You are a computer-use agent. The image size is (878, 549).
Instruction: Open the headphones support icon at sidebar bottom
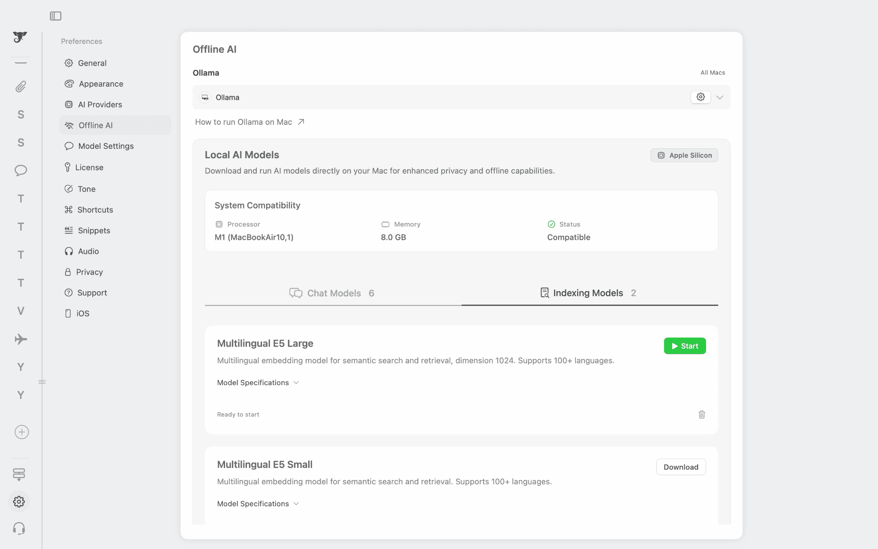pos(19,528)
